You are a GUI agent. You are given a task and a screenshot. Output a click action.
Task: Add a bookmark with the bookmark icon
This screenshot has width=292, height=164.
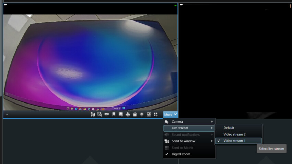click(114, 114)
